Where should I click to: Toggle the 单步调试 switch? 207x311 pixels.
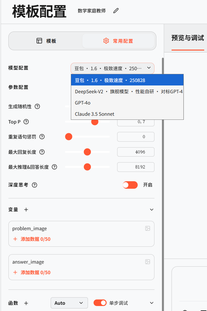click(100, 303)
